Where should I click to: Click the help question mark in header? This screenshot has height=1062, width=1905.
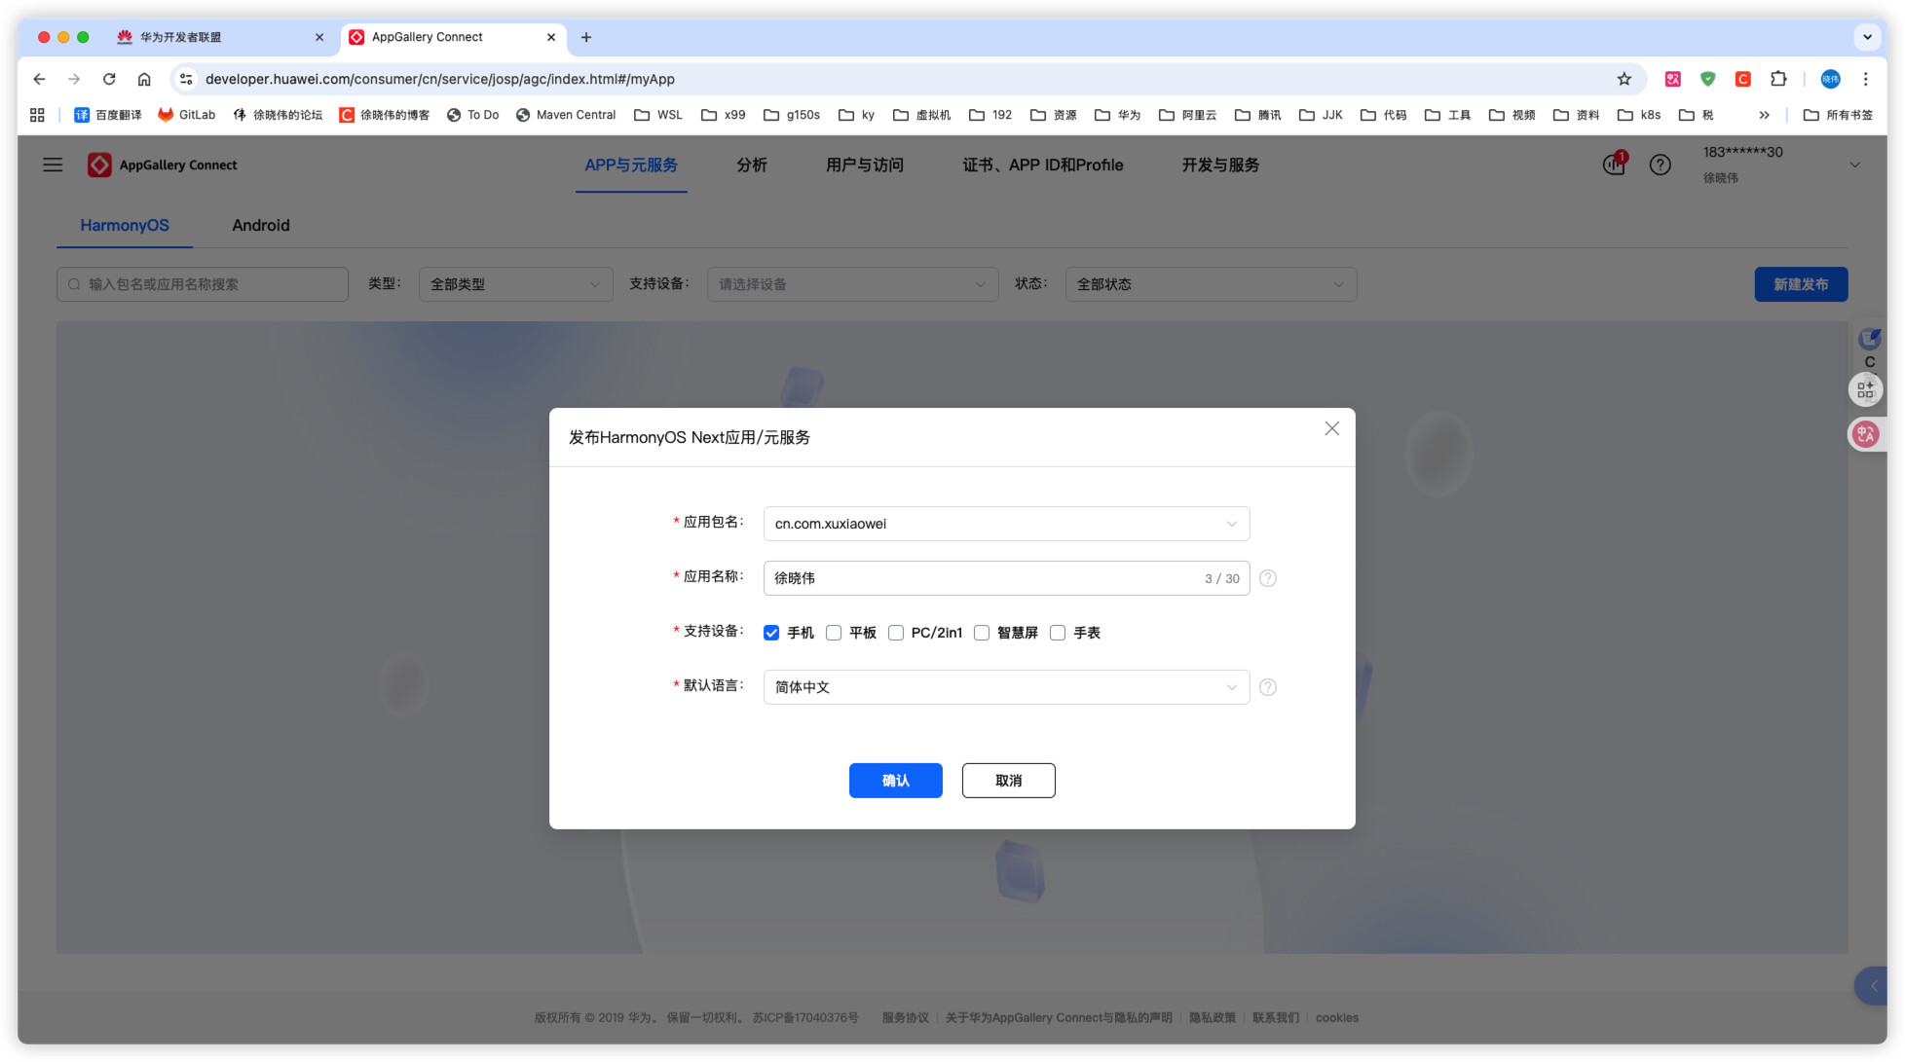click(x=1660, y=165)
